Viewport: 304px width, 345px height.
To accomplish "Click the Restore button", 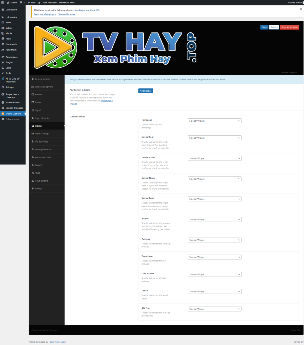I will (x=274, y=27).
